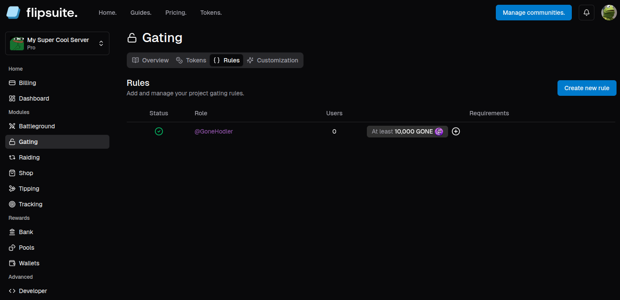Open Dashboard in the sidebar
This screenshot has height=300, width=620.
(57, 98)
